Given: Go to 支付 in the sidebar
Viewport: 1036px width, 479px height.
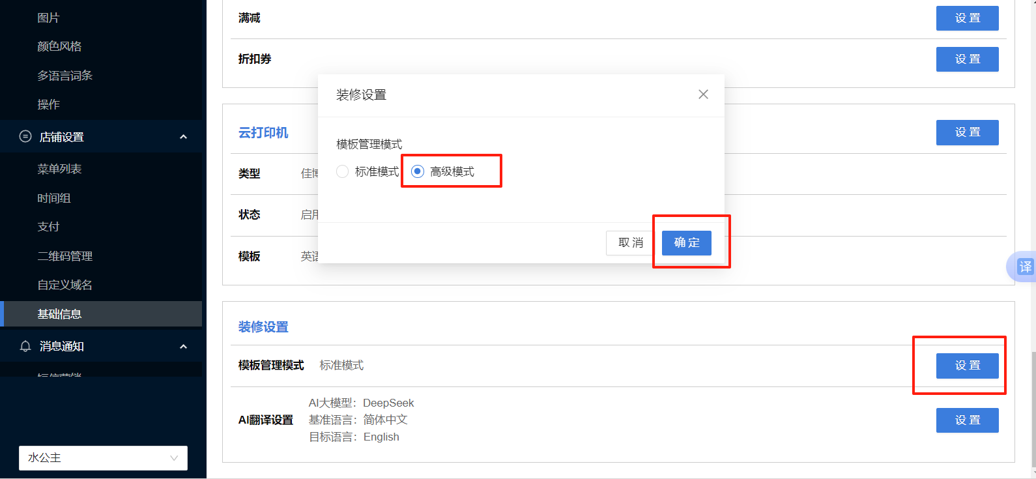Looking at the screenshot, I should (48, 227).
